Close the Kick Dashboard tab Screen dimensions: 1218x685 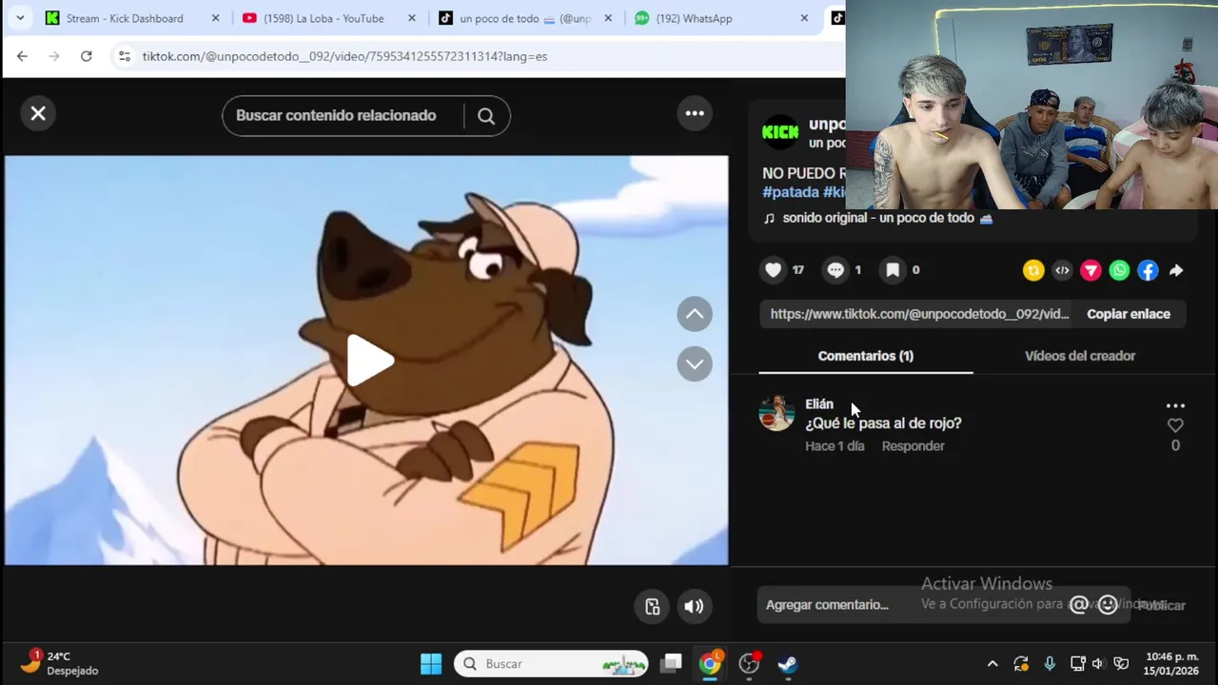[x=215, y=18]
